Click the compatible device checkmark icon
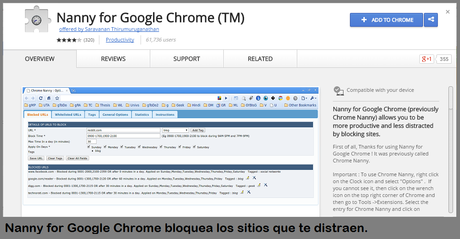 [338, 90]
